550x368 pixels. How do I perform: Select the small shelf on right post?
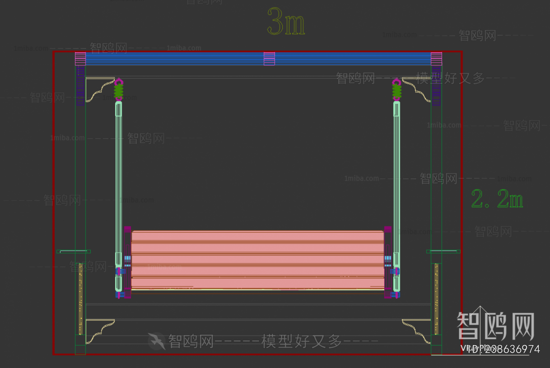click(443, 252)
